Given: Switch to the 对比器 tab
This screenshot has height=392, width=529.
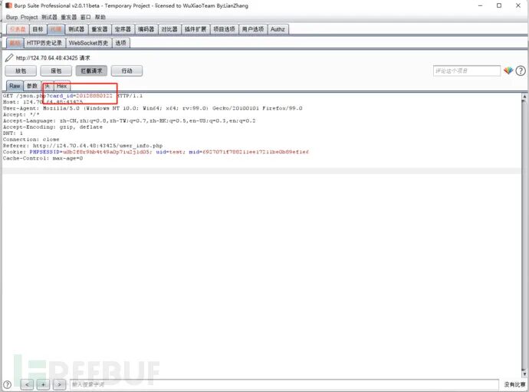Looking at the screenshot, I should point(169,29).
